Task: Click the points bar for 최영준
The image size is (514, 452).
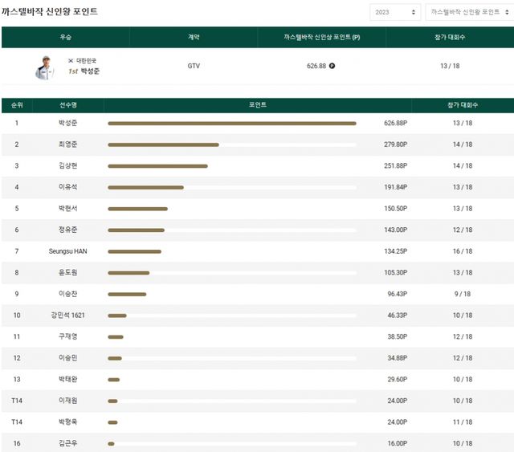Action: (x=163, y=145)
